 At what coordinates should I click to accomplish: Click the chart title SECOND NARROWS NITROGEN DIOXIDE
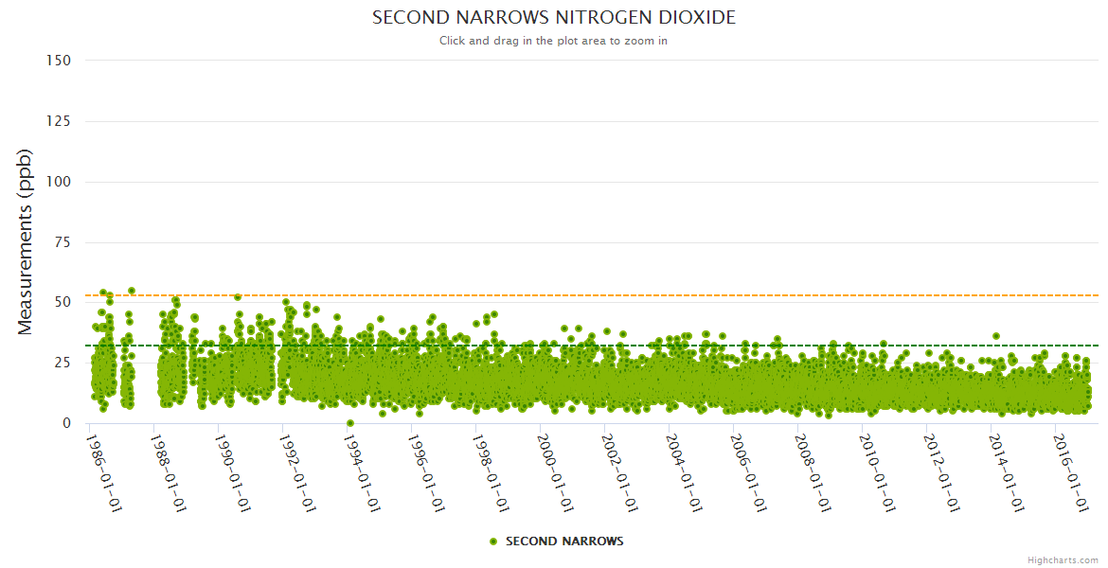(x=554, y=18)
